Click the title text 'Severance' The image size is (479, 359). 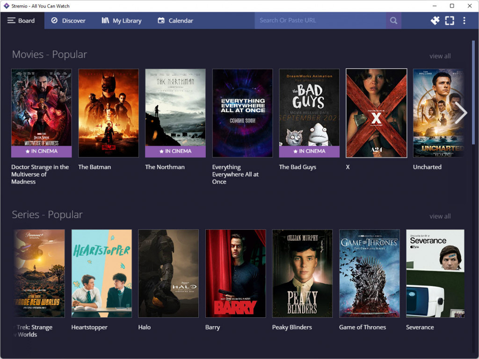click(x=420, y=327)
